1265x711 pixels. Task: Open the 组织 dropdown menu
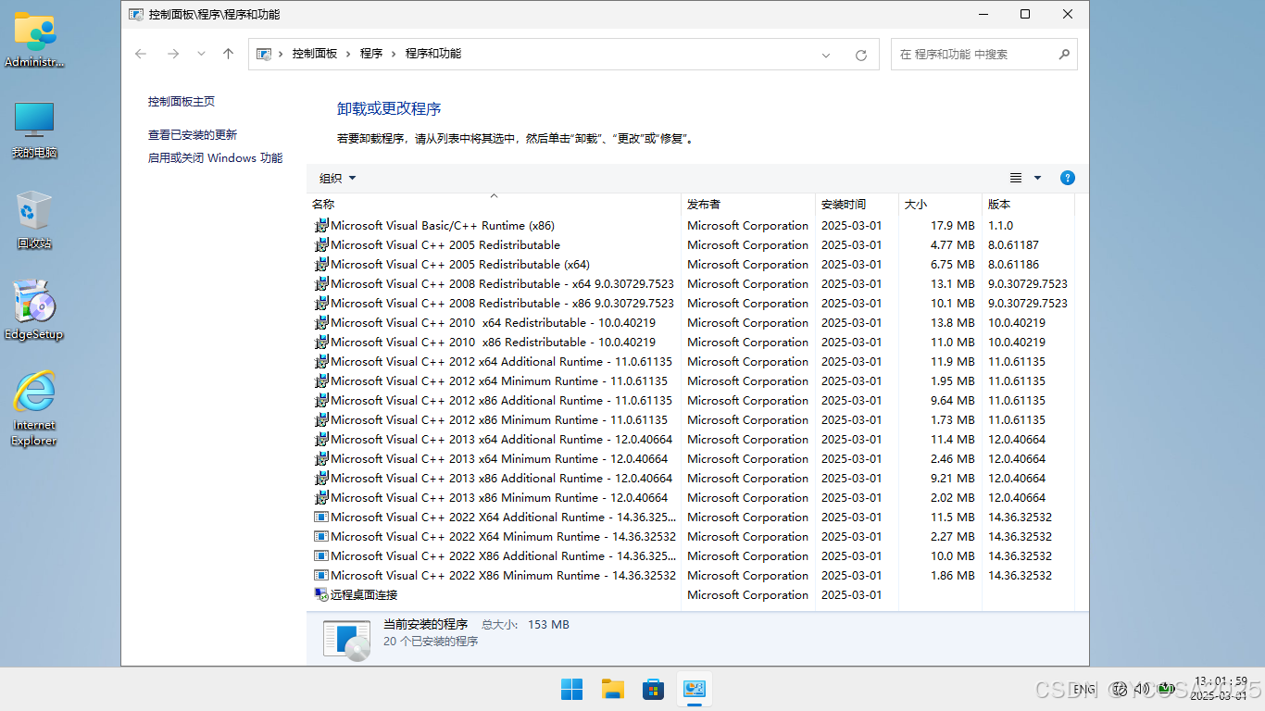[x=337, y=178]
